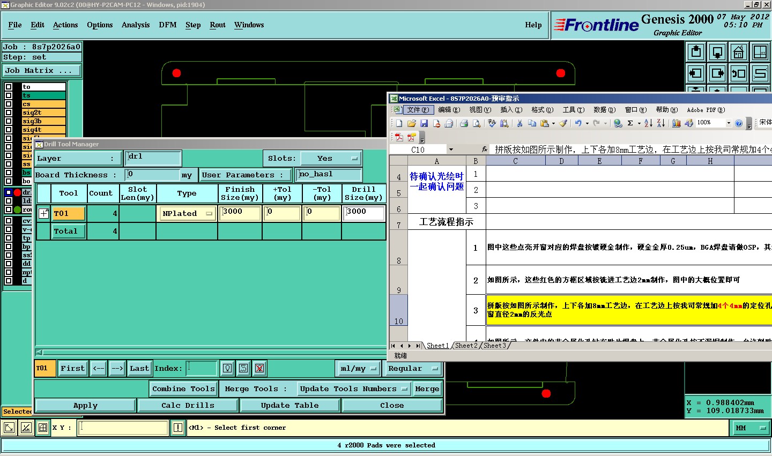Toggle checkbox for layer 'to'
772x456 pixels.
pyautogui.click(x=9, y=87)
